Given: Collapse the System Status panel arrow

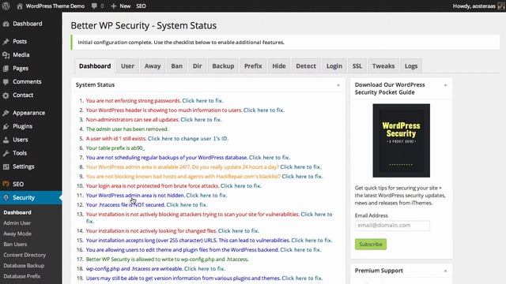Looking at the screenshot, I should [x=338, y=85].
